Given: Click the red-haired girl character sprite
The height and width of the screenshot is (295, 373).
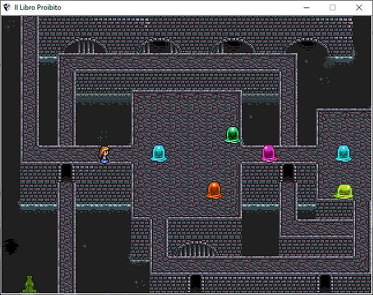Looking at the screenshot, I should (104, 155).
